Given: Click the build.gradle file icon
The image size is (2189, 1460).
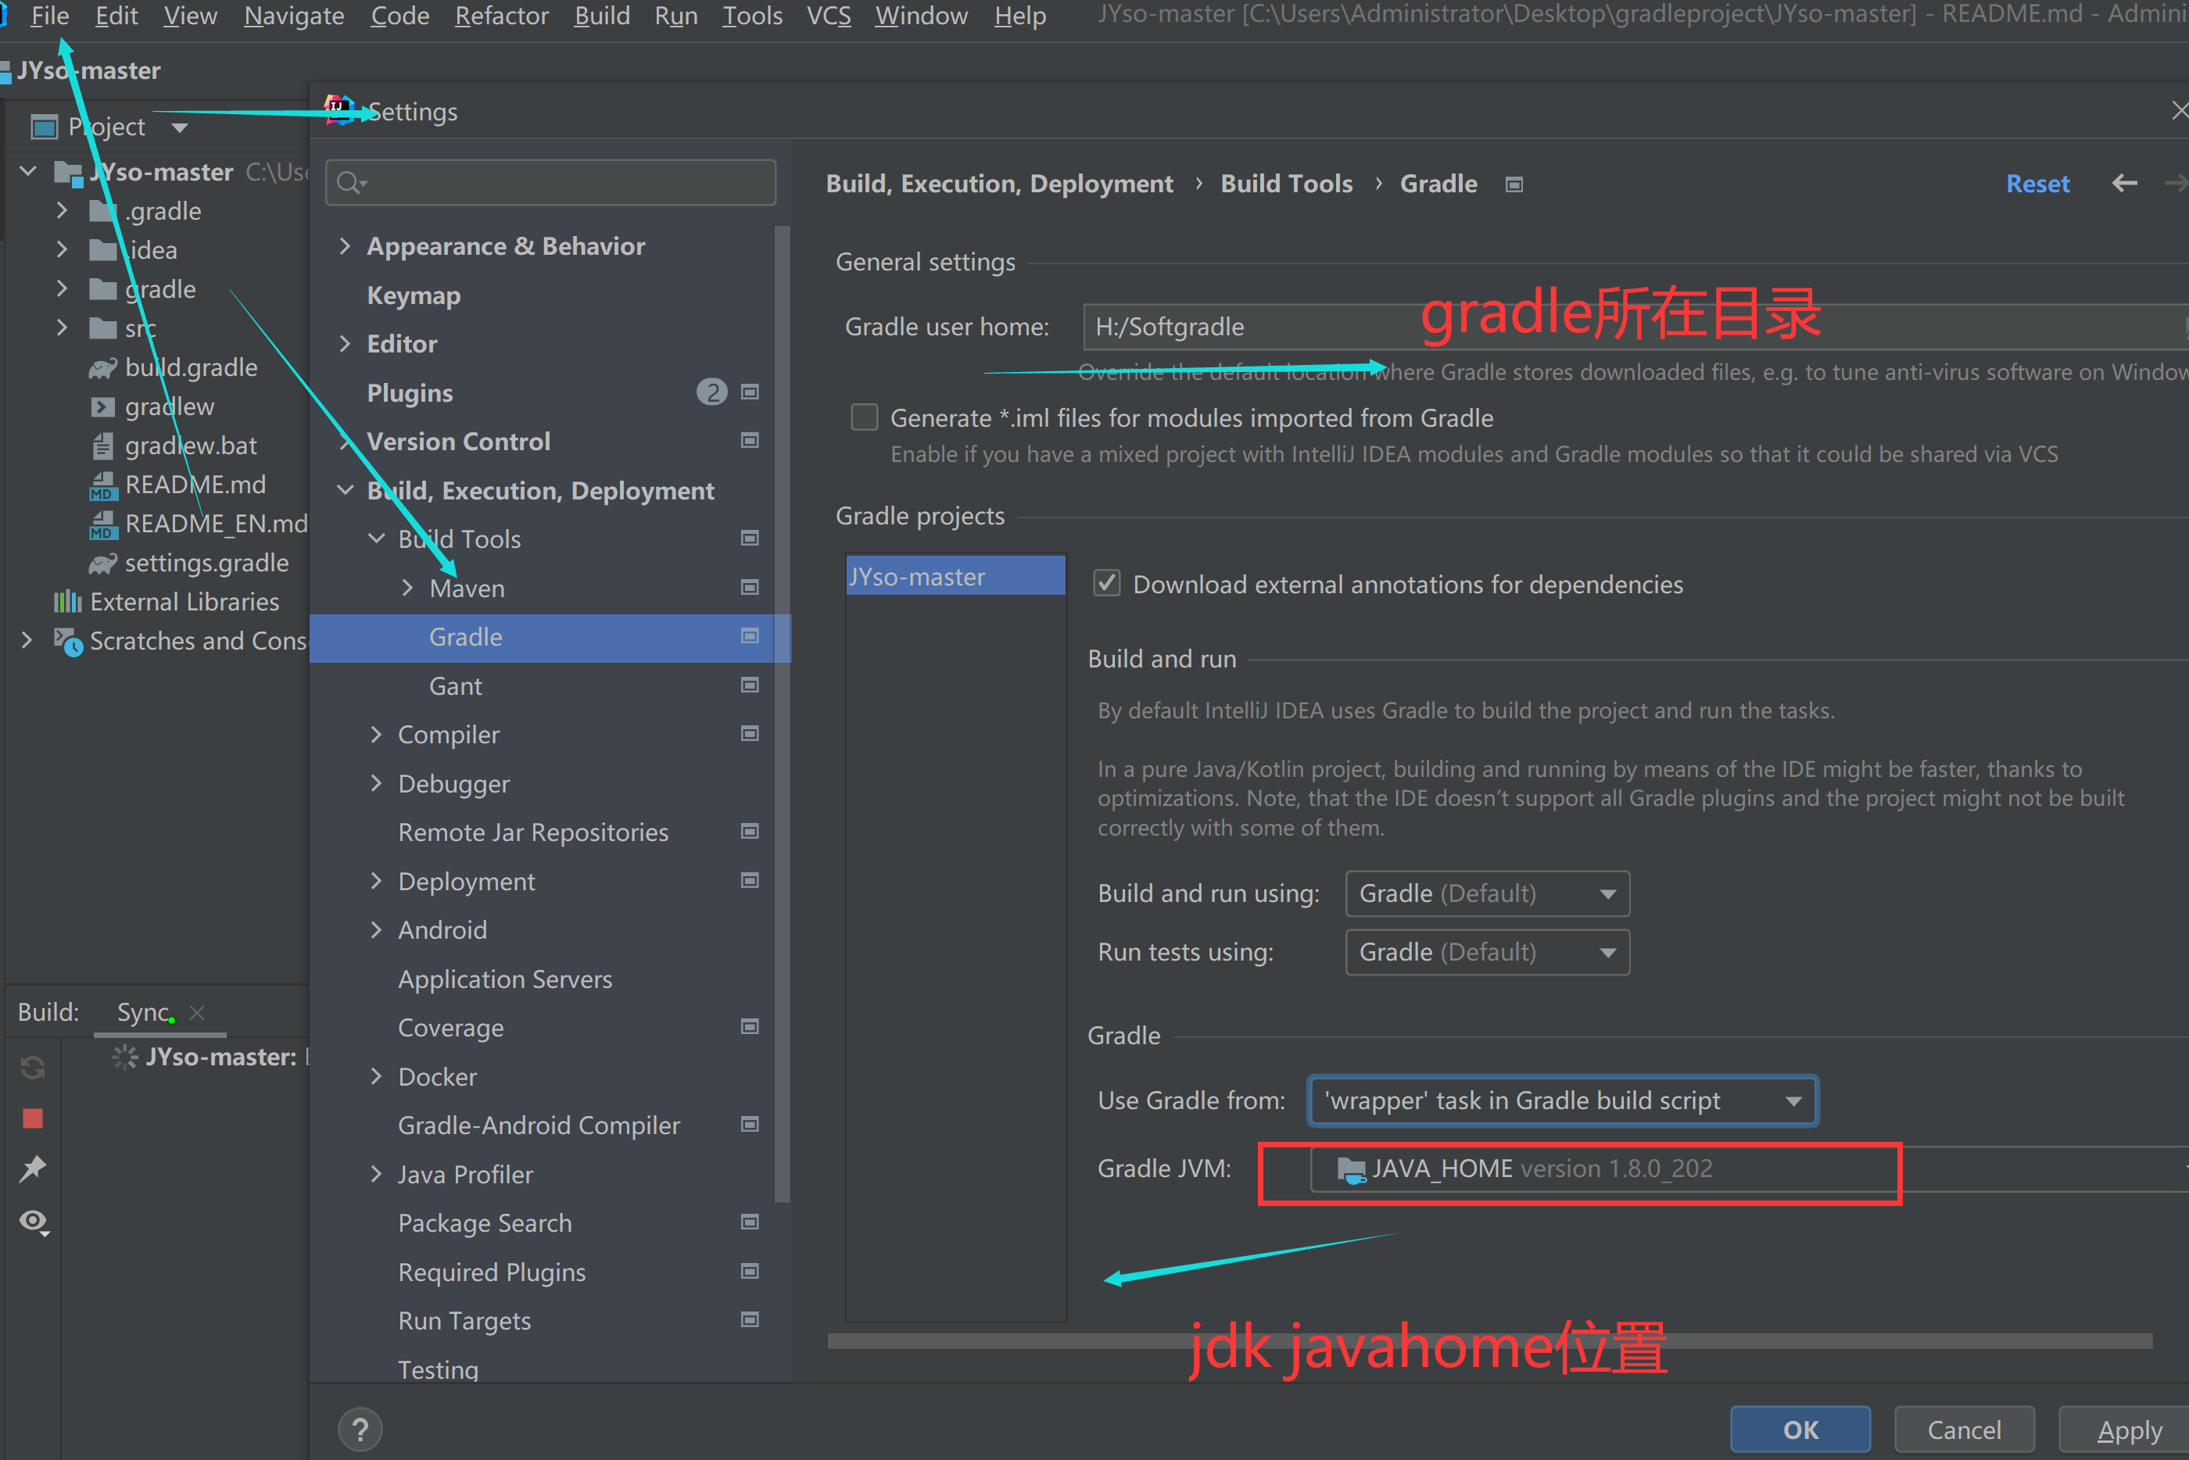Looking at the screenshot, I should click(102, 368).
